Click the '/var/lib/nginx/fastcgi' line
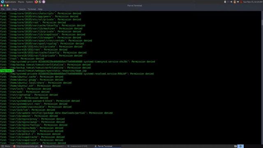The height and width of the screenshot is (148, 263). 34,125
